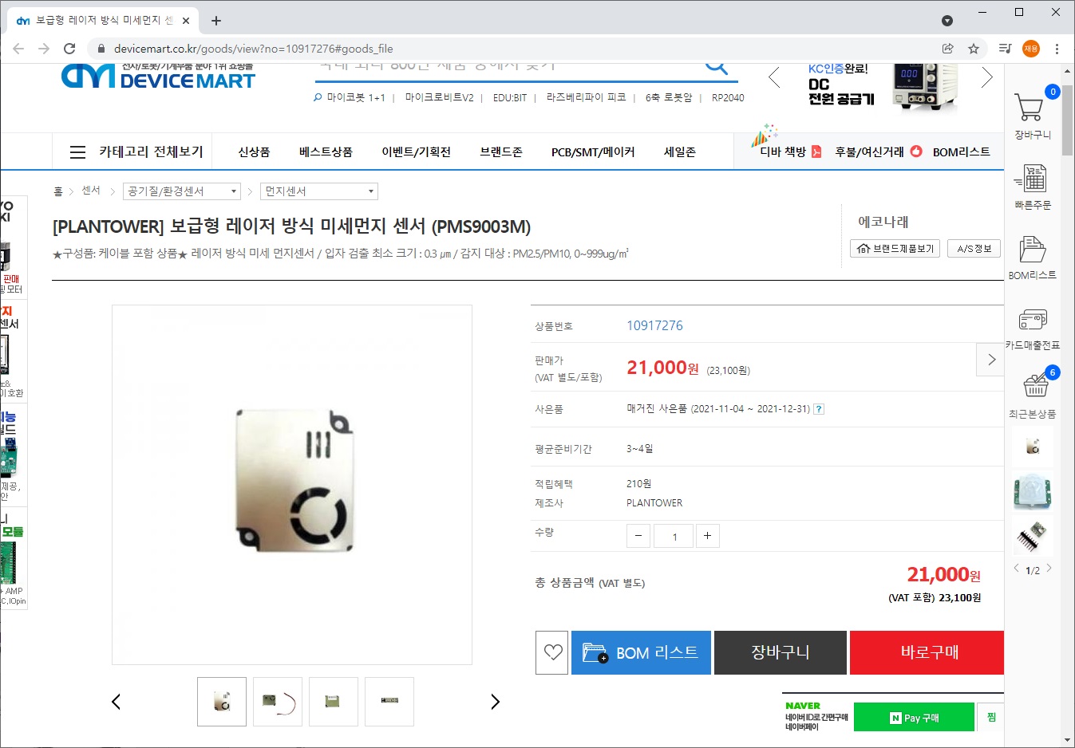Open the 브랜드존 menu
The height and width of the screenshot is (748, 1075).
pyautogui.click(x=501, y=152)
